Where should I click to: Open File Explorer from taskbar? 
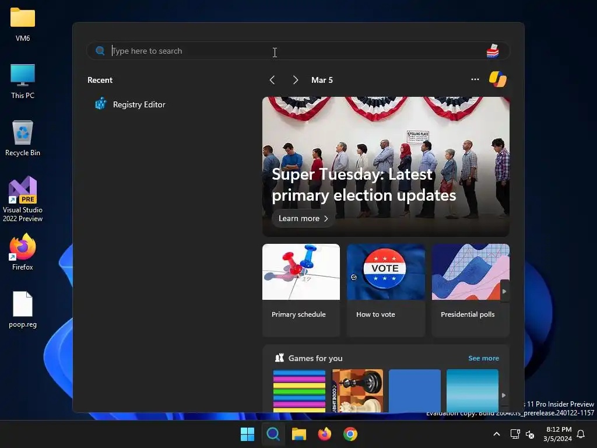(299, 434)
